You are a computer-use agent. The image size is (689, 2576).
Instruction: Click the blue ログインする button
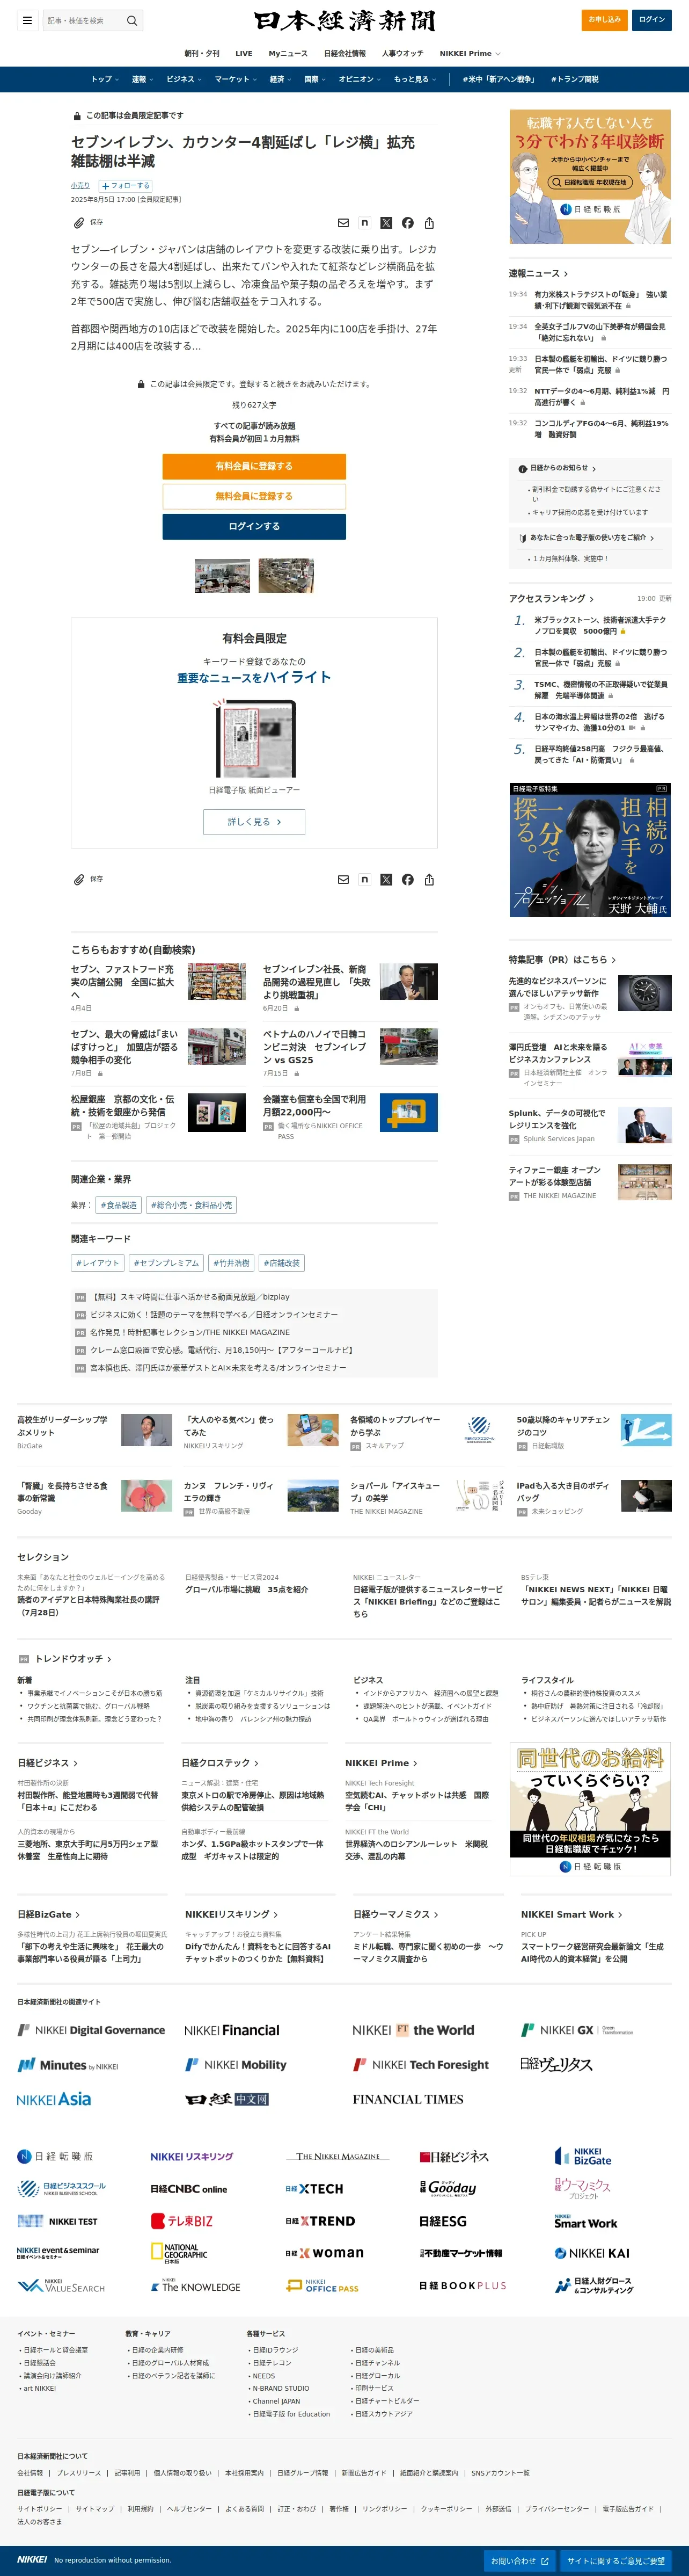coord(254,526)
